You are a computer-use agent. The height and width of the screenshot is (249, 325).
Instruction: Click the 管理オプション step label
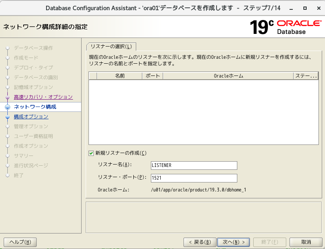[31, 127]
